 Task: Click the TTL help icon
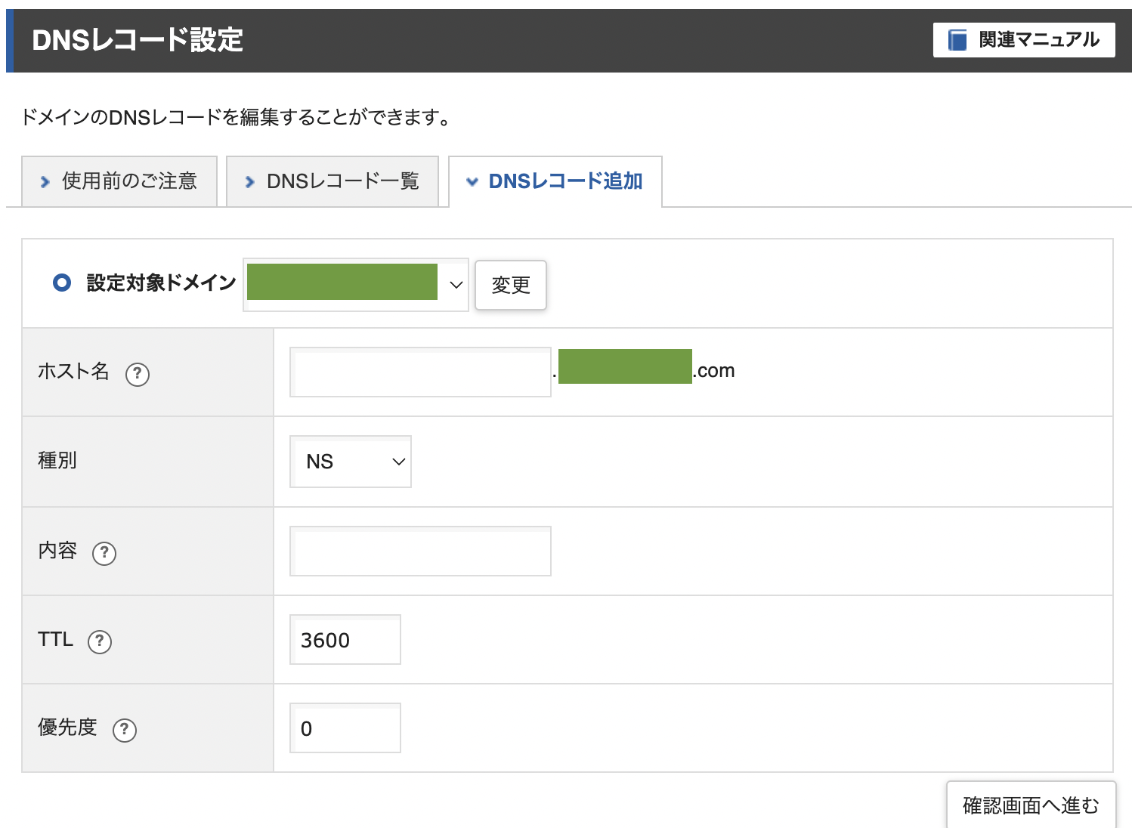[x=100, y=641]
